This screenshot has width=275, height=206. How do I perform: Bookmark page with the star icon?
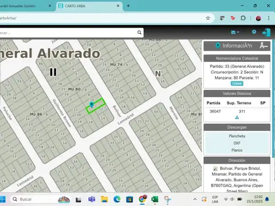point(208,18)
